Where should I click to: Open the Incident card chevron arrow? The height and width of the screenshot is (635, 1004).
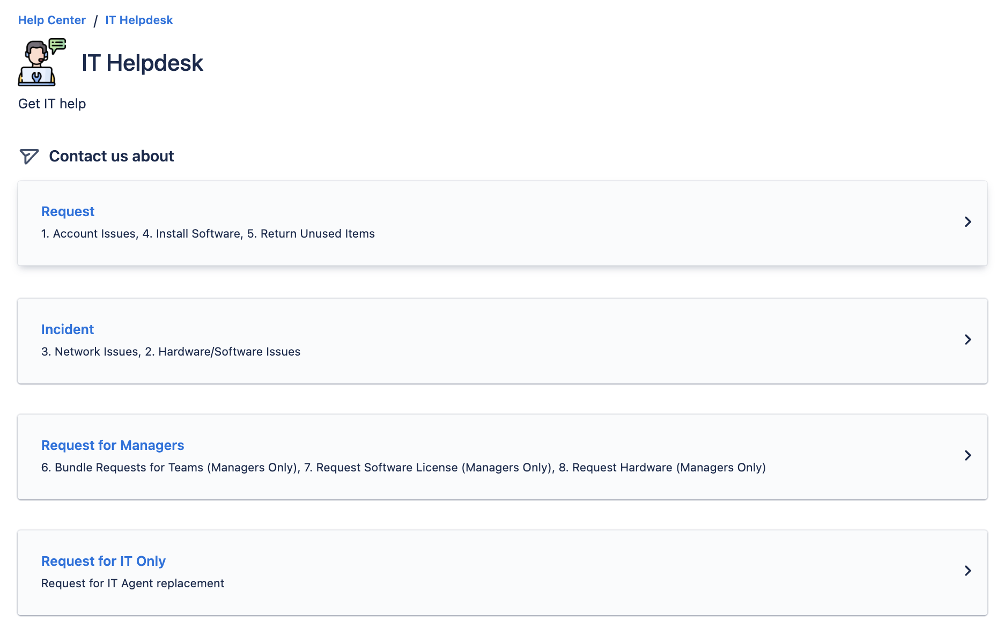(968, 339)
